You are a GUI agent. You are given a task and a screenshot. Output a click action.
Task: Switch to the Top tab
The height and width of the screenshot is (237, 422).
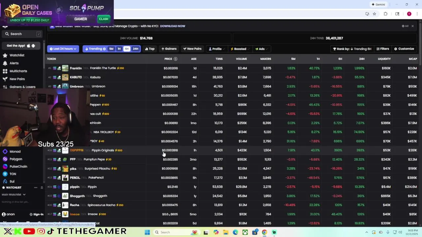pos(150,49)
